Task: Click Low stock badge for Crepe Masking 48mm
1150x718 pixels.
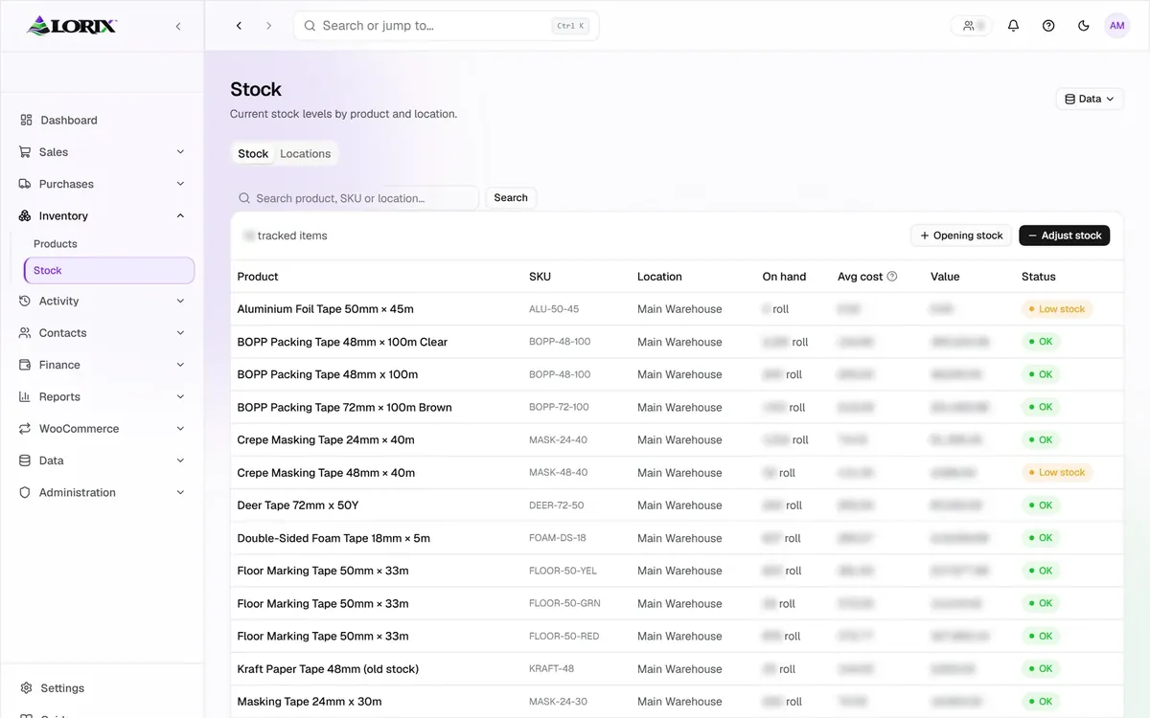Action: tap(1057, 473)
